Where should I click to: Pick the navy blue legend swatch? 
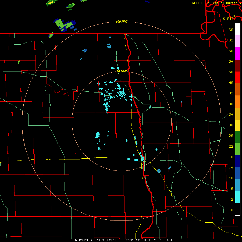pos(237,161)
